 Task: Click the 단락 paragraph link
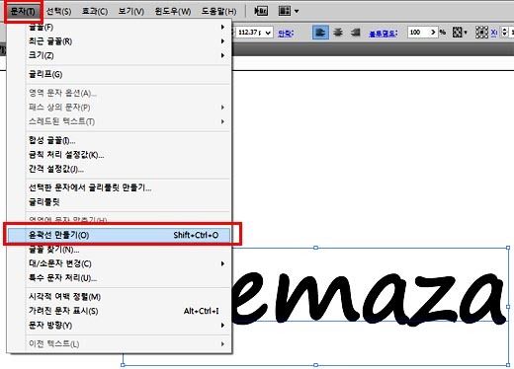coord(286,33)
